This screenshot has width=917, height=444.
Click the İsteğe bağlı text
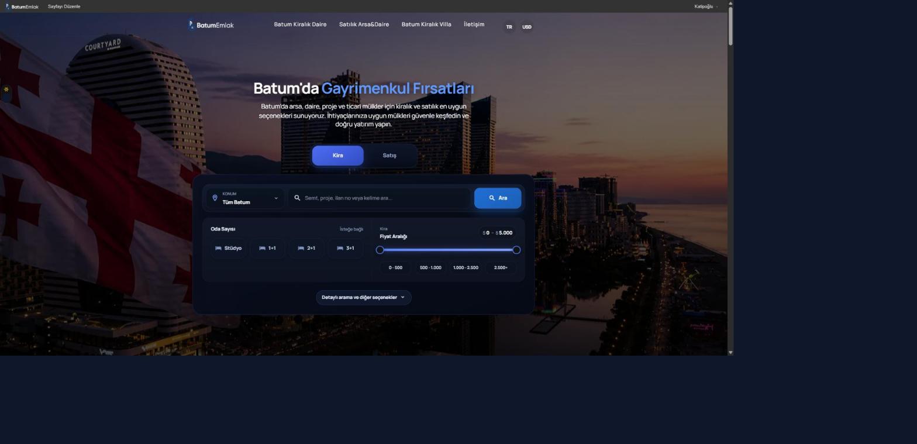pyautogui.click(x=351, y=229)
